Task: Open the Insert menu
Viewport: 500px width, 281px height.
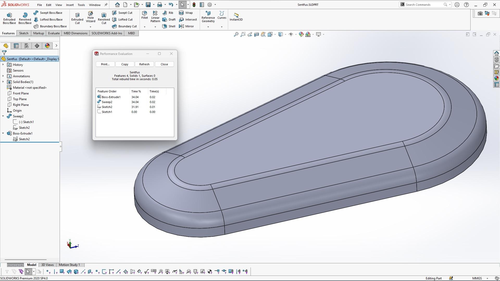Action: pos(70,5)
